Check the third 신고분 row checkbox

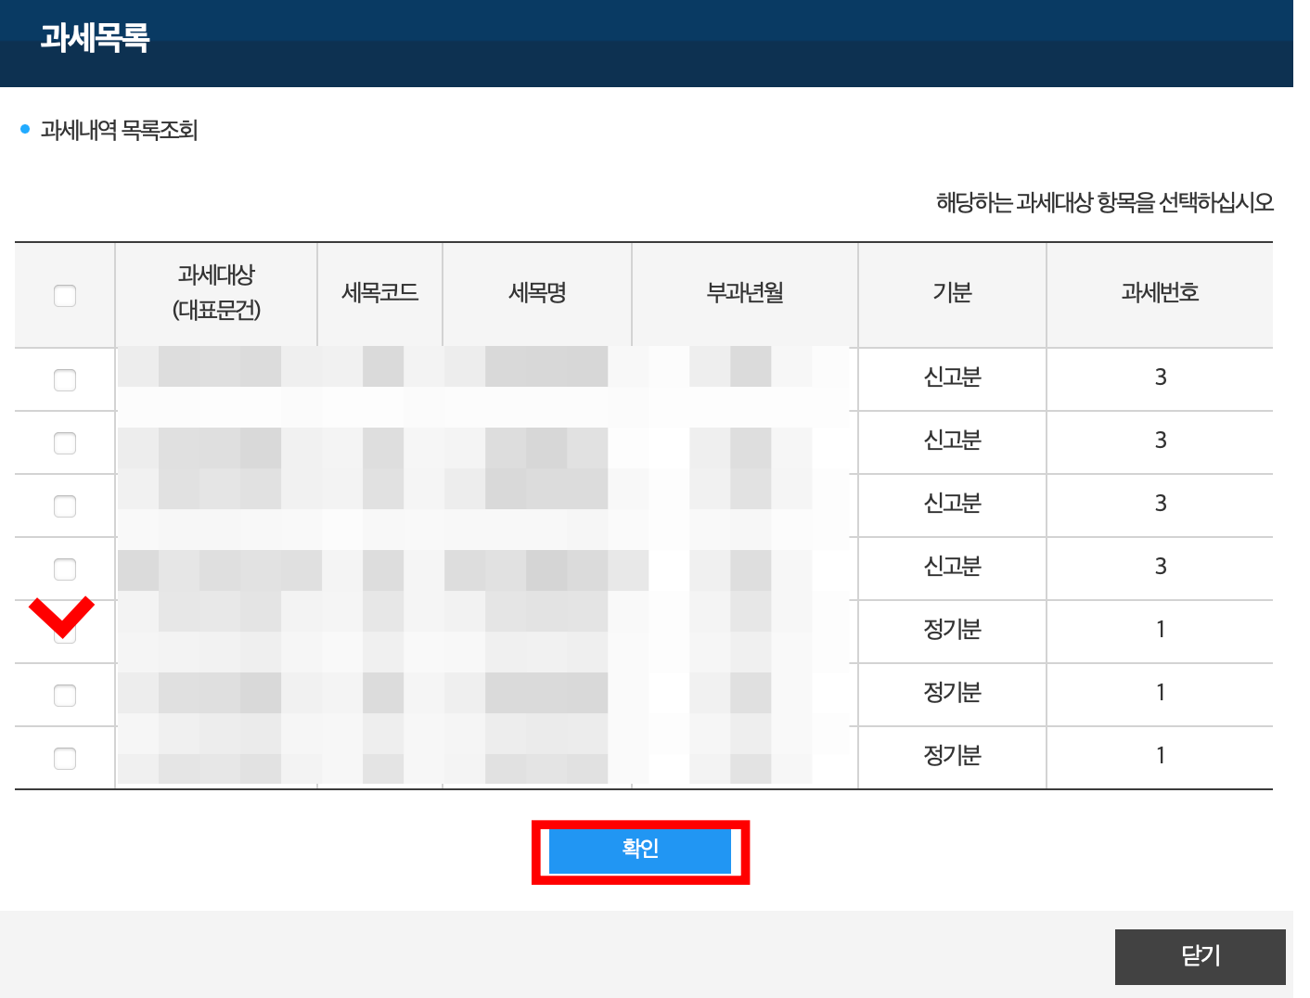click(x=64, y=505)
